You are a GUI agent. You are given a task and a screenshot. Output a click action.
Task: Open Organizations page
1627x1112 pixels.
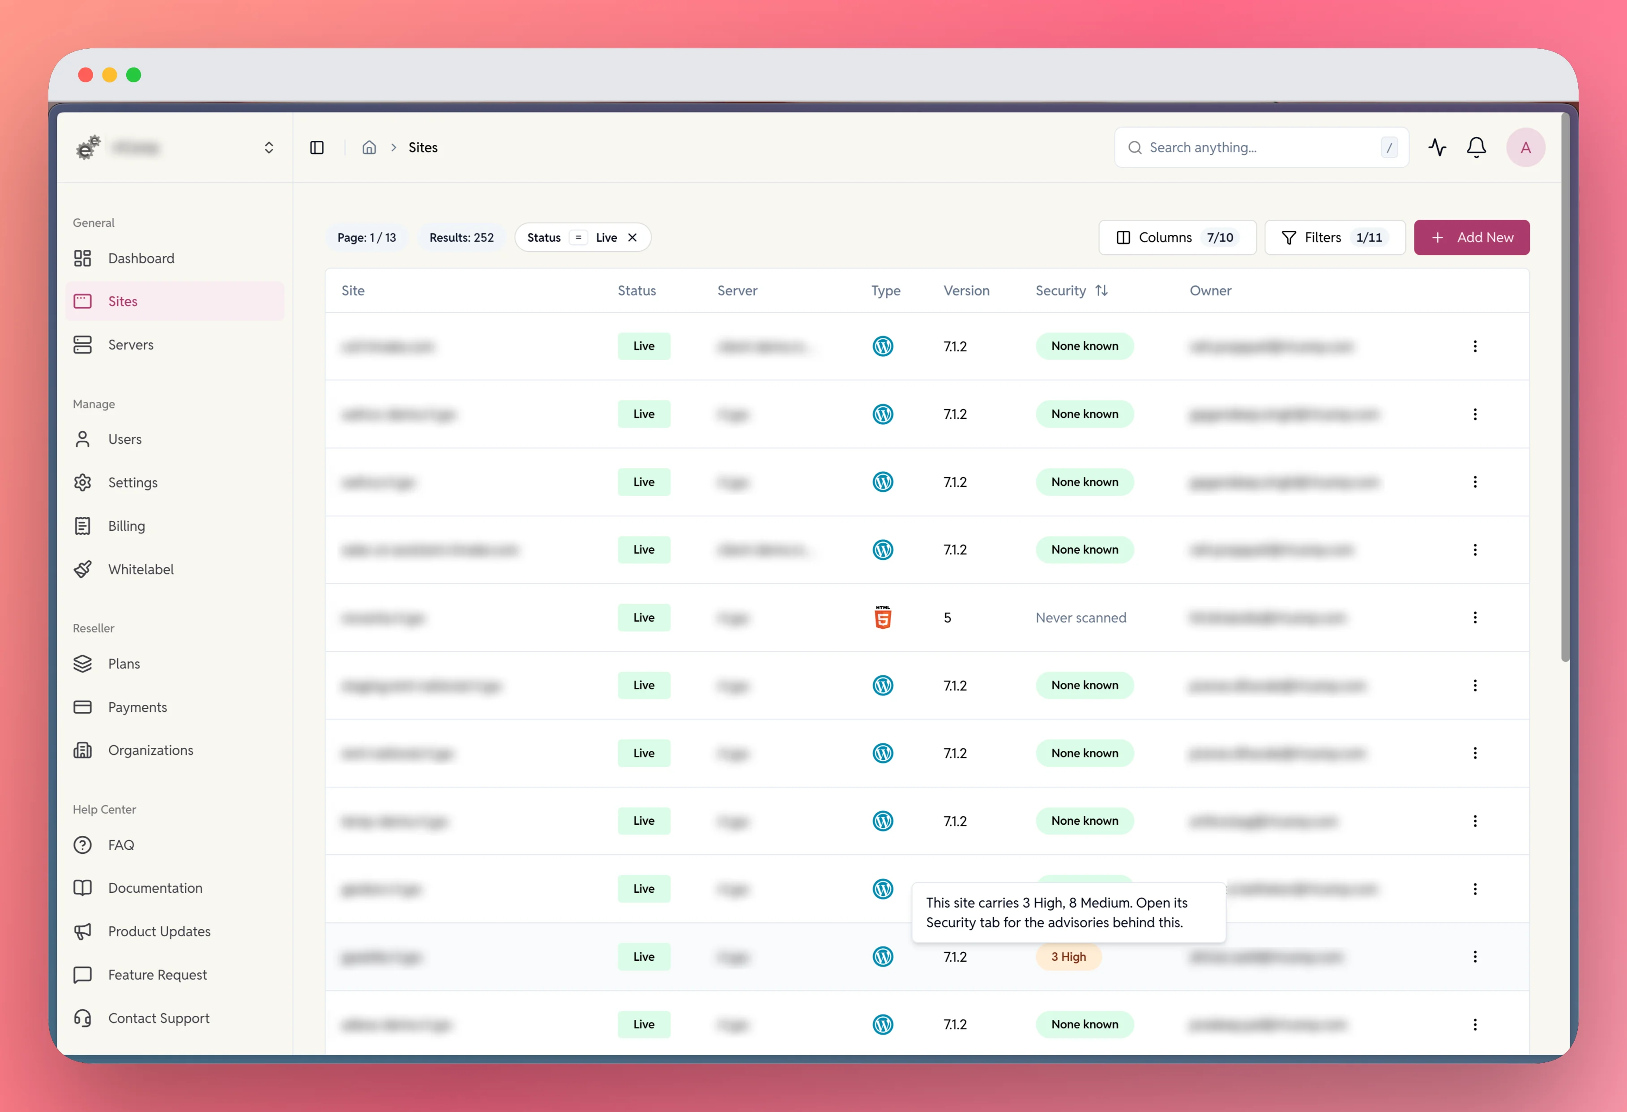tap(174, 750)
